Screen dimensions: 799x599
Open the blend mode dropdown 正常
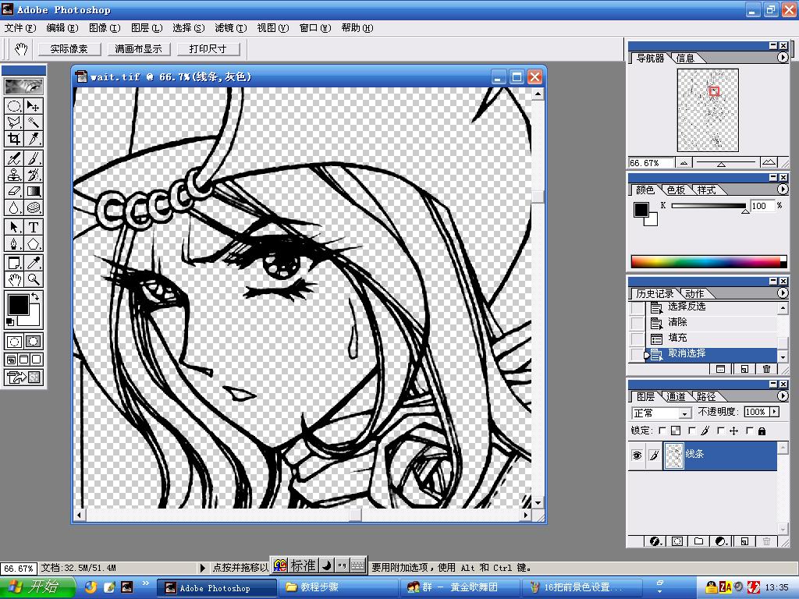click(662, 413)
